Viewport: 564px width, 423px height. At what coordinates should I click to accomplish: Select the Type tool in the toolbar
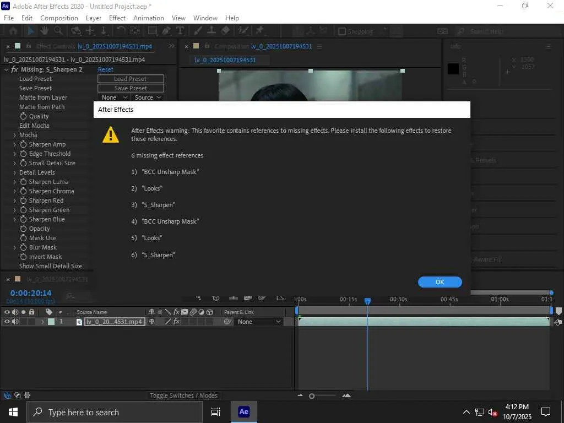pyautogui.click(x=180, y=31)
